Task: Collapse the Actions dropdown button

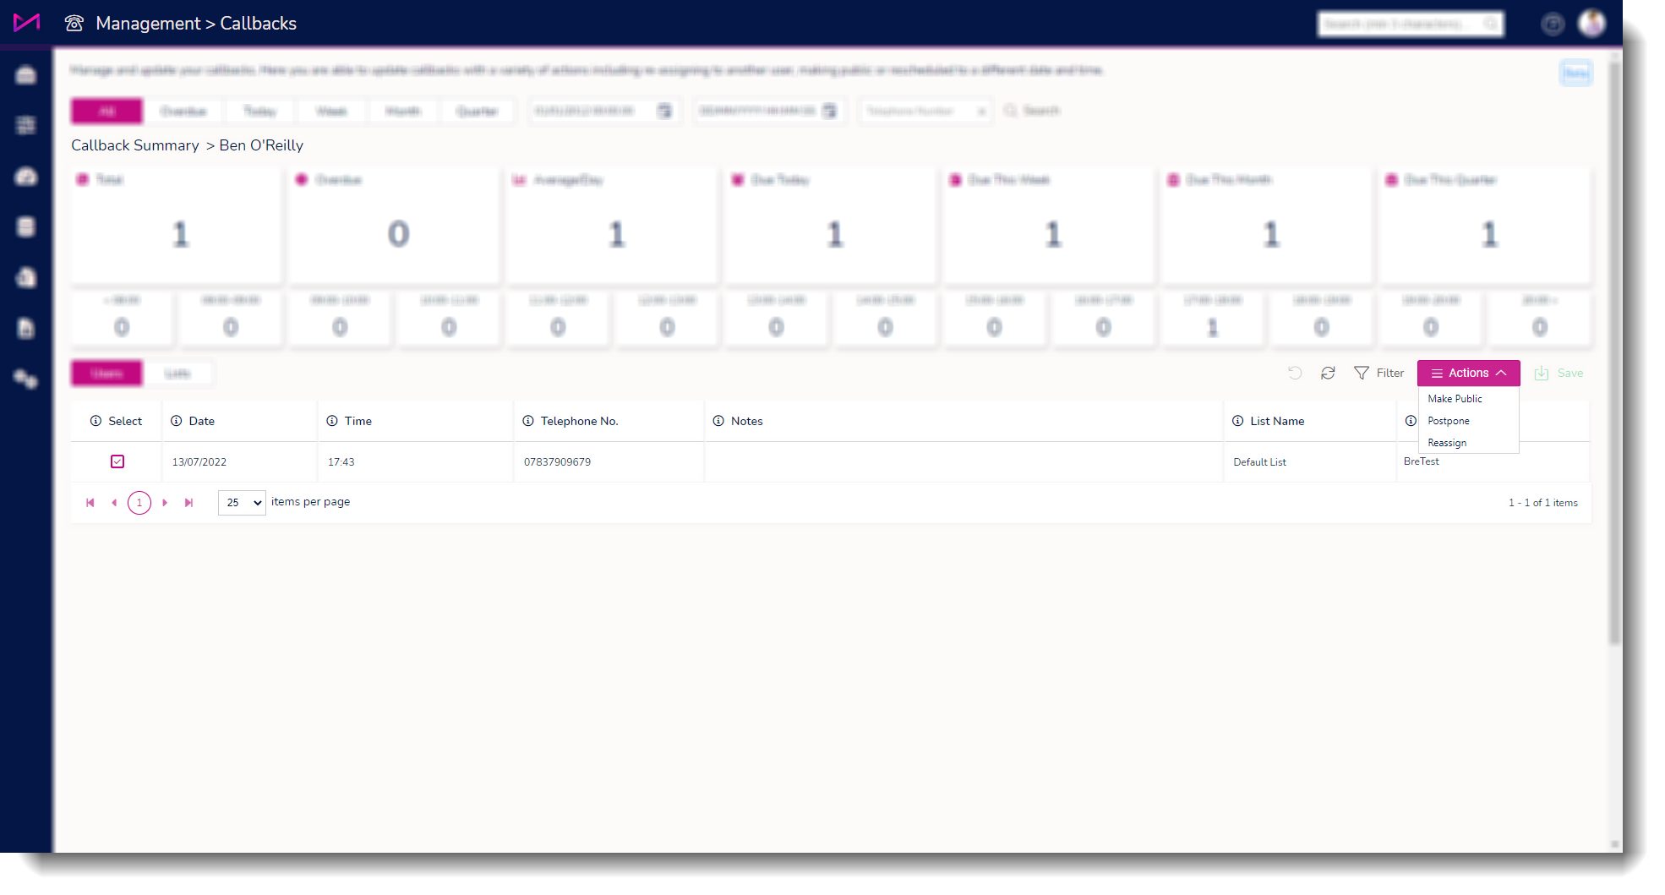Action: 1468,373
